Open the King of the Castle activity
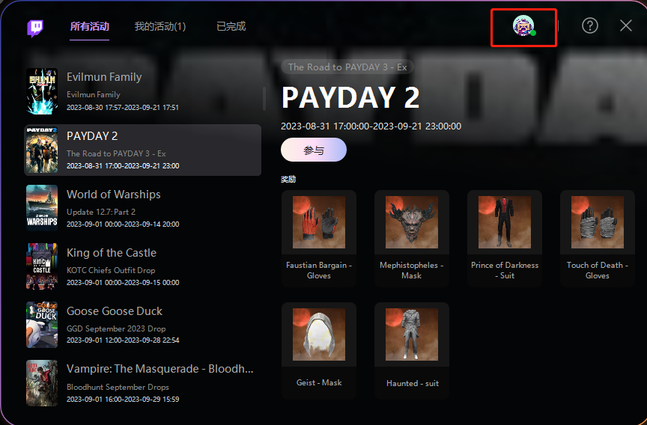Image resolution: width=647 pixels, height=425 pixels. 143,266
